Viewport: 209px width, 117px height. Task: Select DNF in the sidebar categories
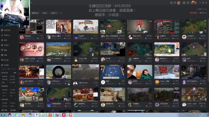pyautogui.click(x=11, y=96)
